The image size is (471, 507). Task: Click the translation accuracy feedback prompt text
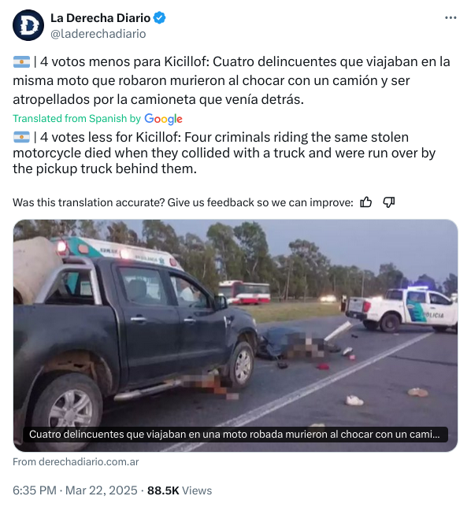coord(183,202)
